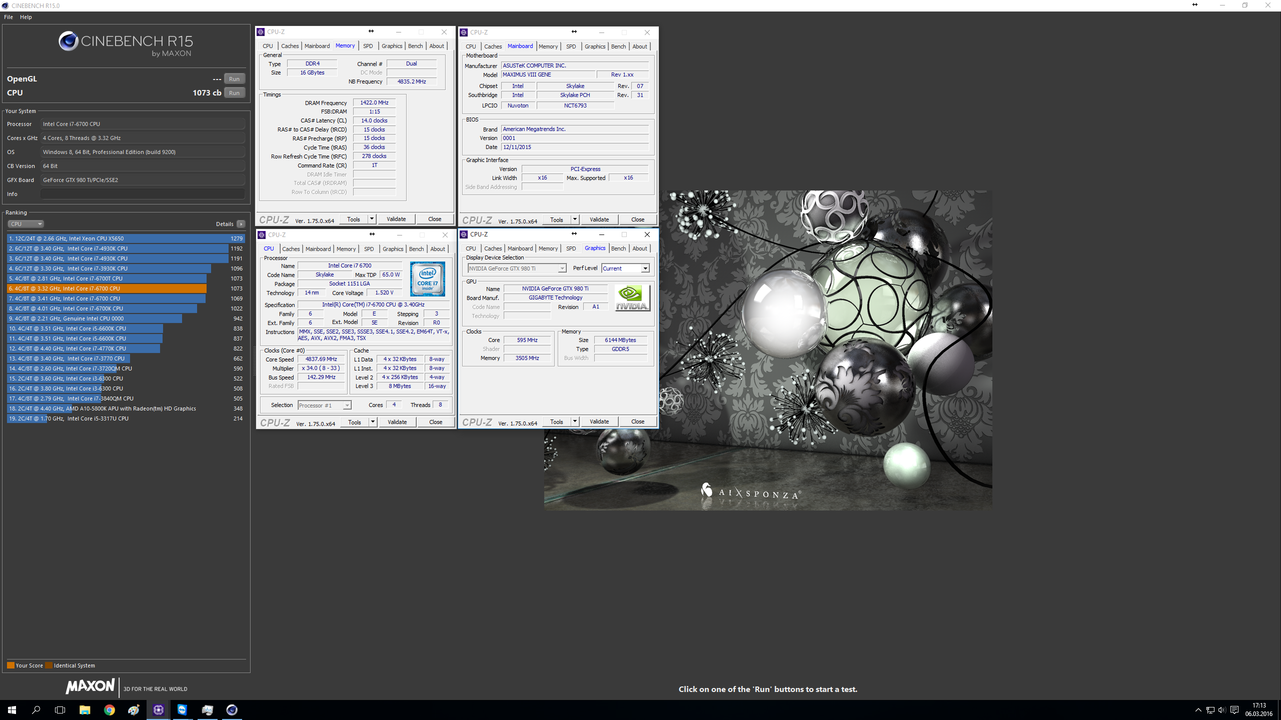Image resolution: width=1281 pixels, height=720 pixels.
Task: Click the processor field 'Intel Core i7-6700 CPU'
Action: (143, 124)
